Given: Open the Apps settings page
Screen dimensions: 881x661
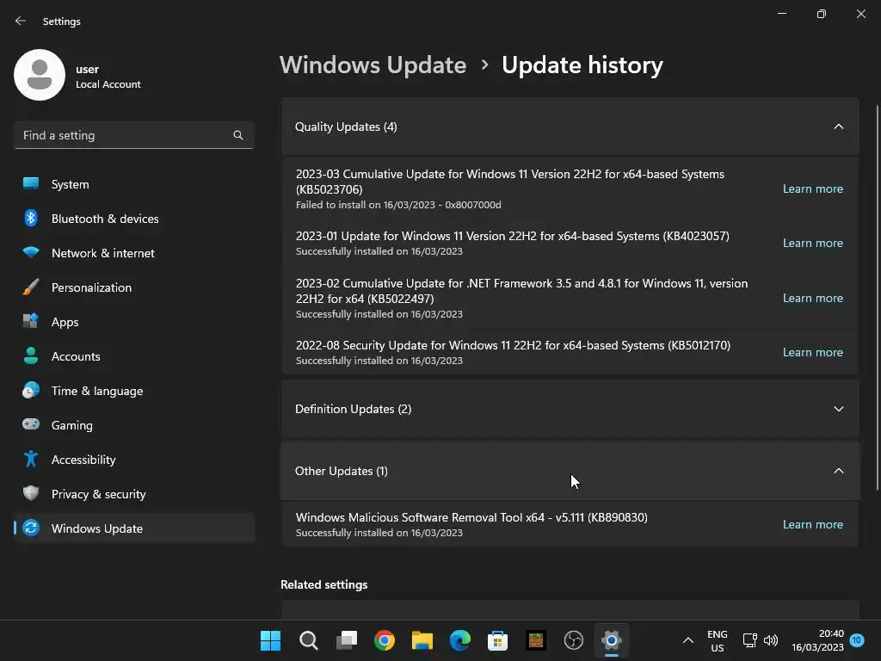Looking at the screenshot, I should (x=134, y=322).
